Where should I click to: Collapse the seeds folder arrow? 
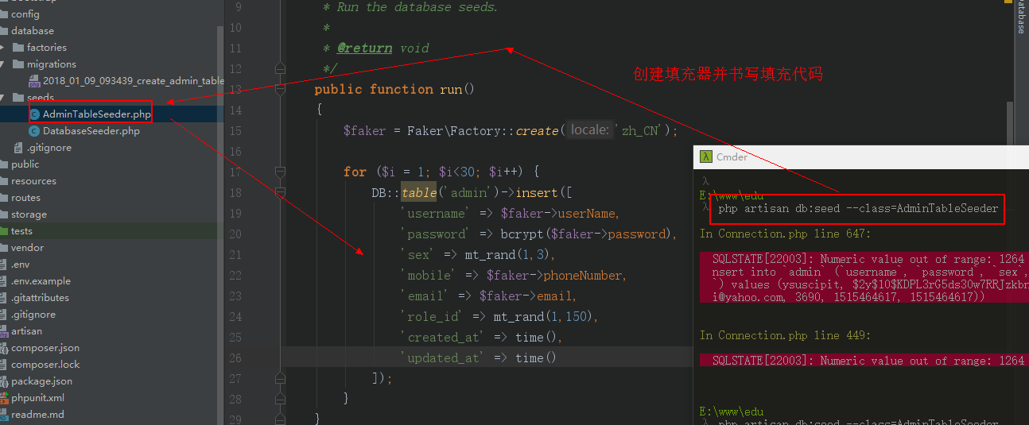point(3,98)
